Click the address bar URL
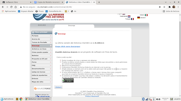Screen dimensions: 181x101 coord(55,7)
